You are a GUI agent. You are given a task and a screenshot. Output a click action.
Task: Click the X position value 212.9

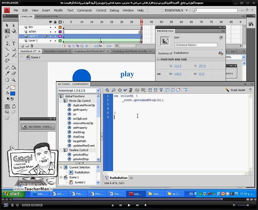[178, 66]
